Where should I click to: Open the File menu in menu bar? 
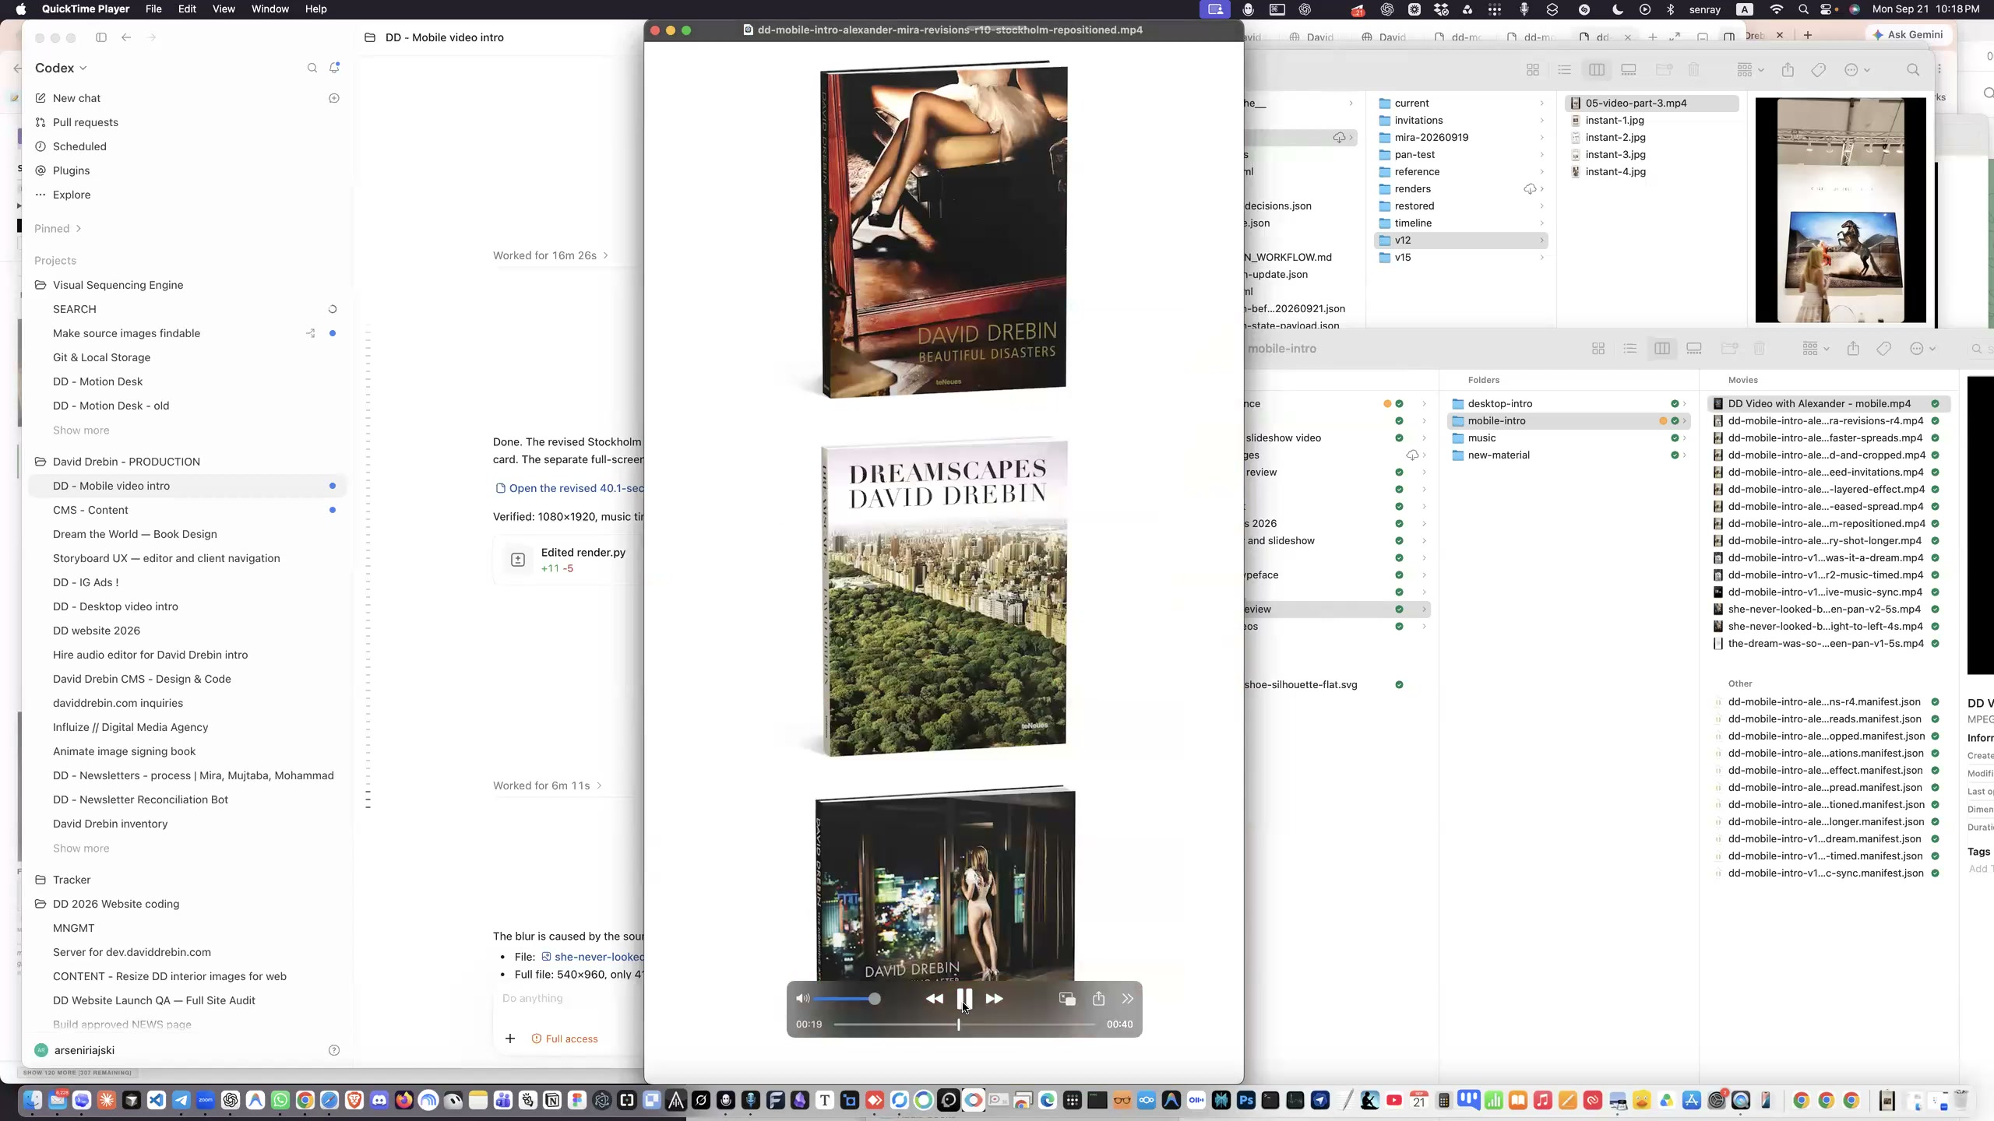pyautogui.click(x=153, y=9)
